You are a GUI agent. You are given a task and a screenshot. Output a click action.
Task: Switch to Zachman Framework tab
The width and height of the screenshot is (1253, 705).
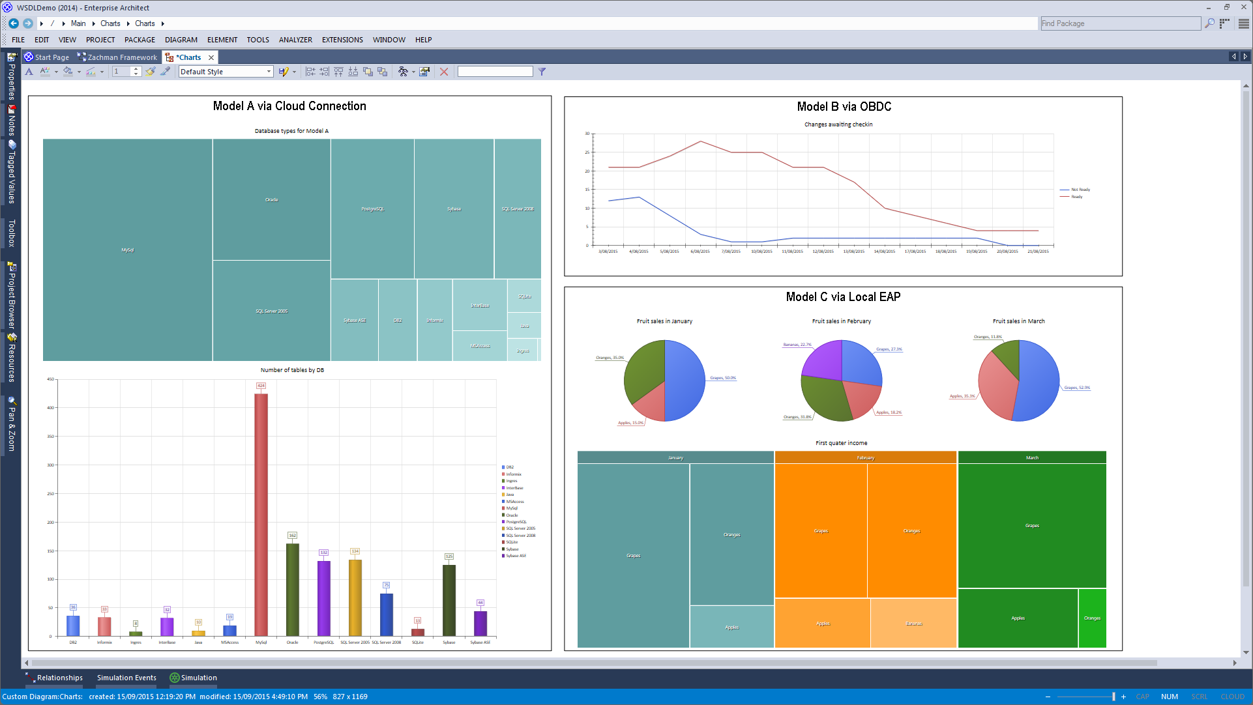(x=117, y=57)
